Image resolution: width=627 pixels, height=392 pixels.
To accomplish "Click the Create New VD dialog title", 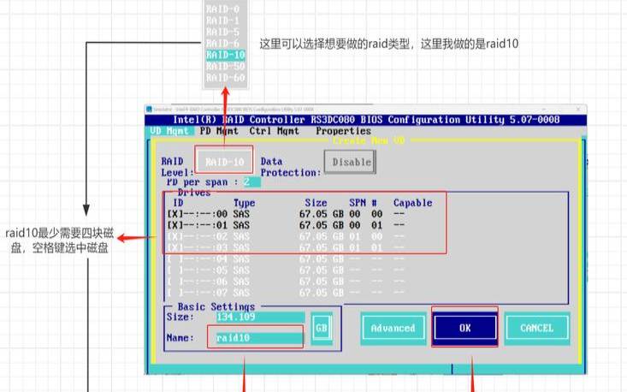I will tap(369, 140).
